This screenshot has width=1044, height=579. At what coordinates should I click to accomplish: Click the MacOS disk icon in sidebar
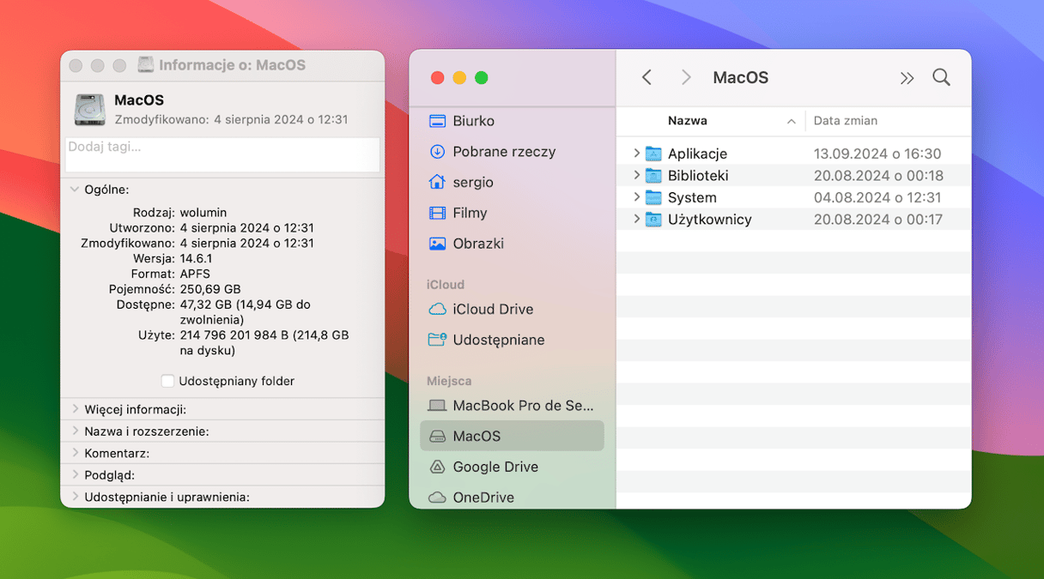click(x=437, y=436)
